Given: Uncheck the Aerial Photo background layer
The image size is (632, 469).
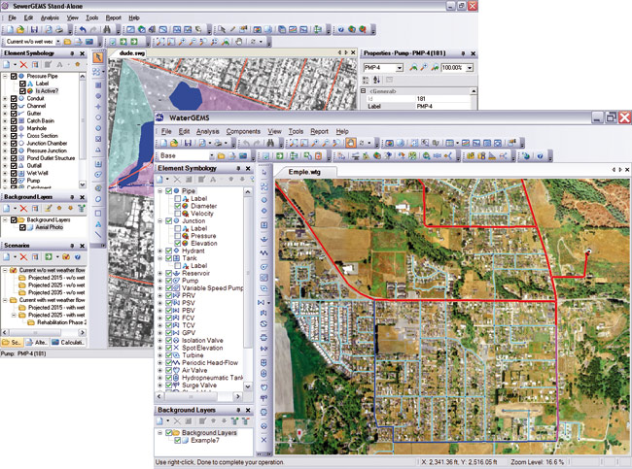Looking at the screenshot, I should pyautogui.click(x=24, y=227).
